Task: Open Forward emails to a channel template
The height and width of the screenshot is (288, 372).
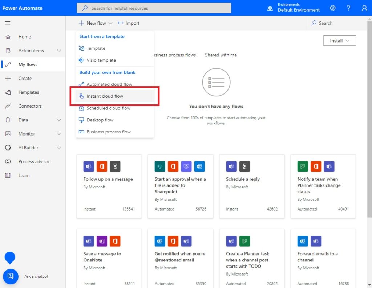Action: tap(323, 258)
